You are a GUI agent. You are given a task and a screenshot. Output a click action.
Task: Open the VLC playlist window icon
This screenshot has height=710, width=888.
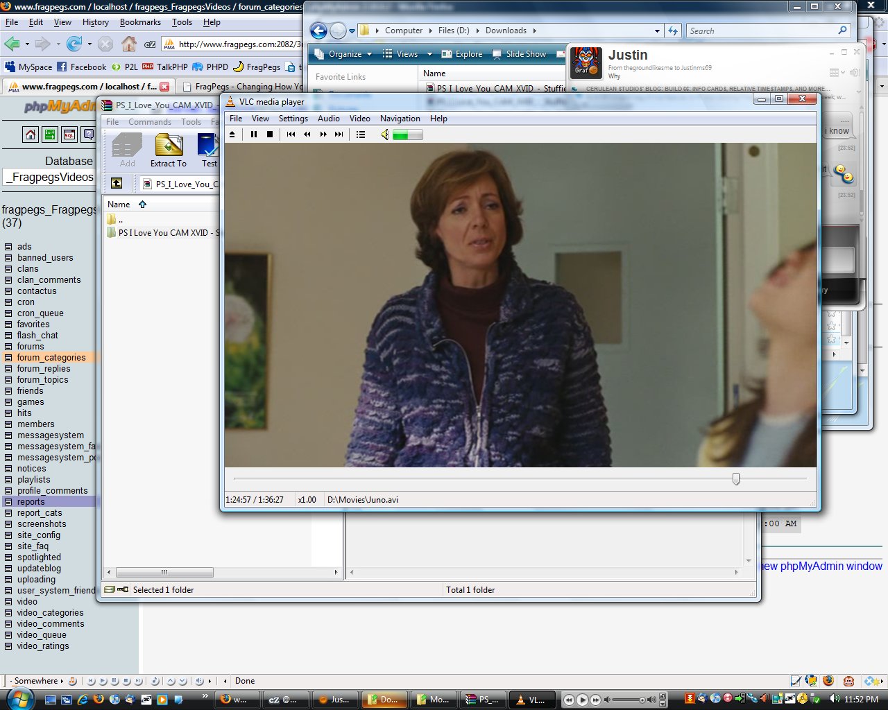361,135
